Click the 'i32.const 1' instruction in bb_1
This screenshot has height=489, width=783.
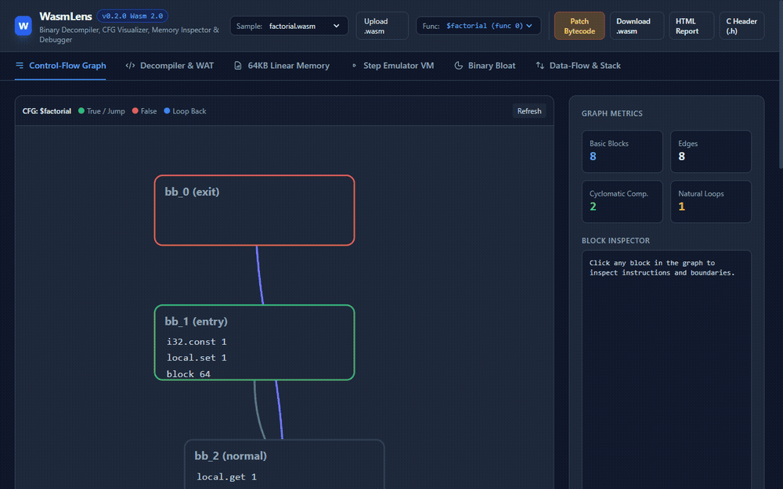tap(197, 342)
